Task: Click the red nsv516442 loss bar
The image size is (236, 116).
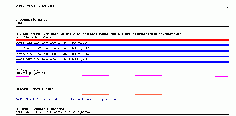Action: [x=122, y=40]
